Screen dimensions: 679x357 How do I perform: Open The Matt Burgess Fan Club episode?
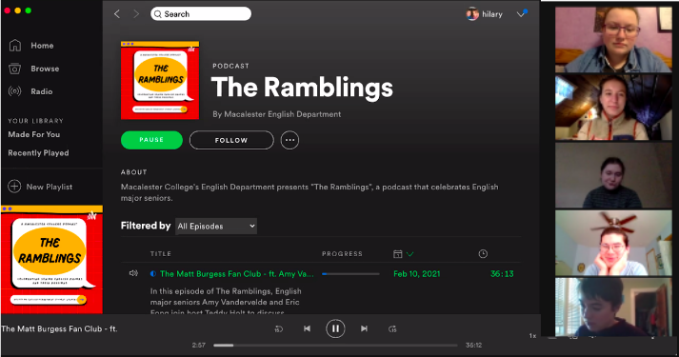[x=236, y=274]
